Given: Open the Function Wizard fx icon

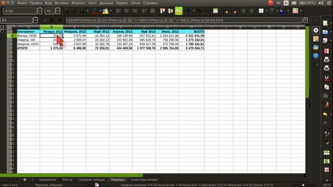Looking at the screenshot, I should pyautogui.click(x=44, y=20).
